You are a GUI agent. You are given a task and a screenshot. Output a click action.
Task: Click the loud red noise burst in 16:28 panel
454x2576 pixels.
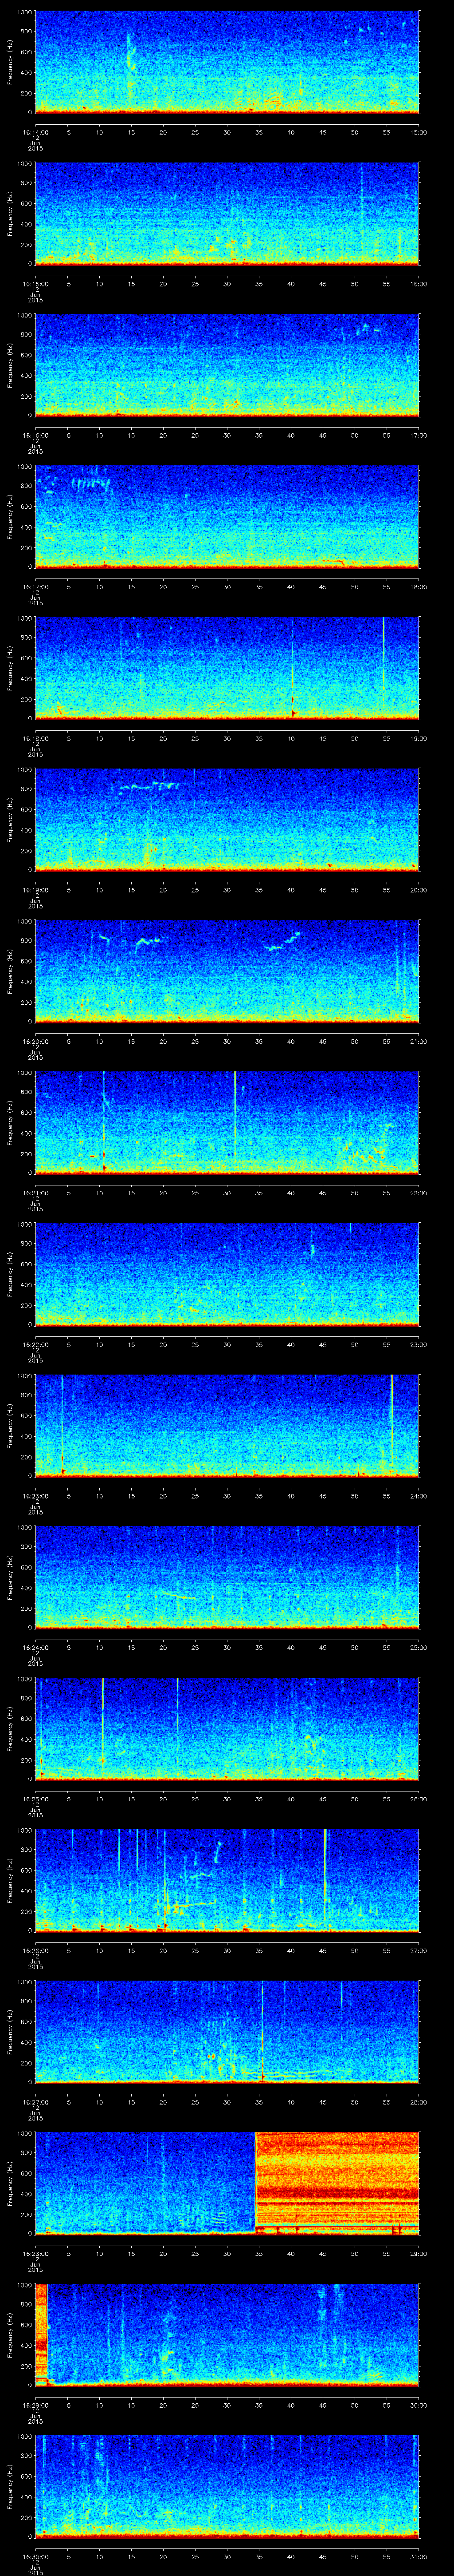(337, 2183)
